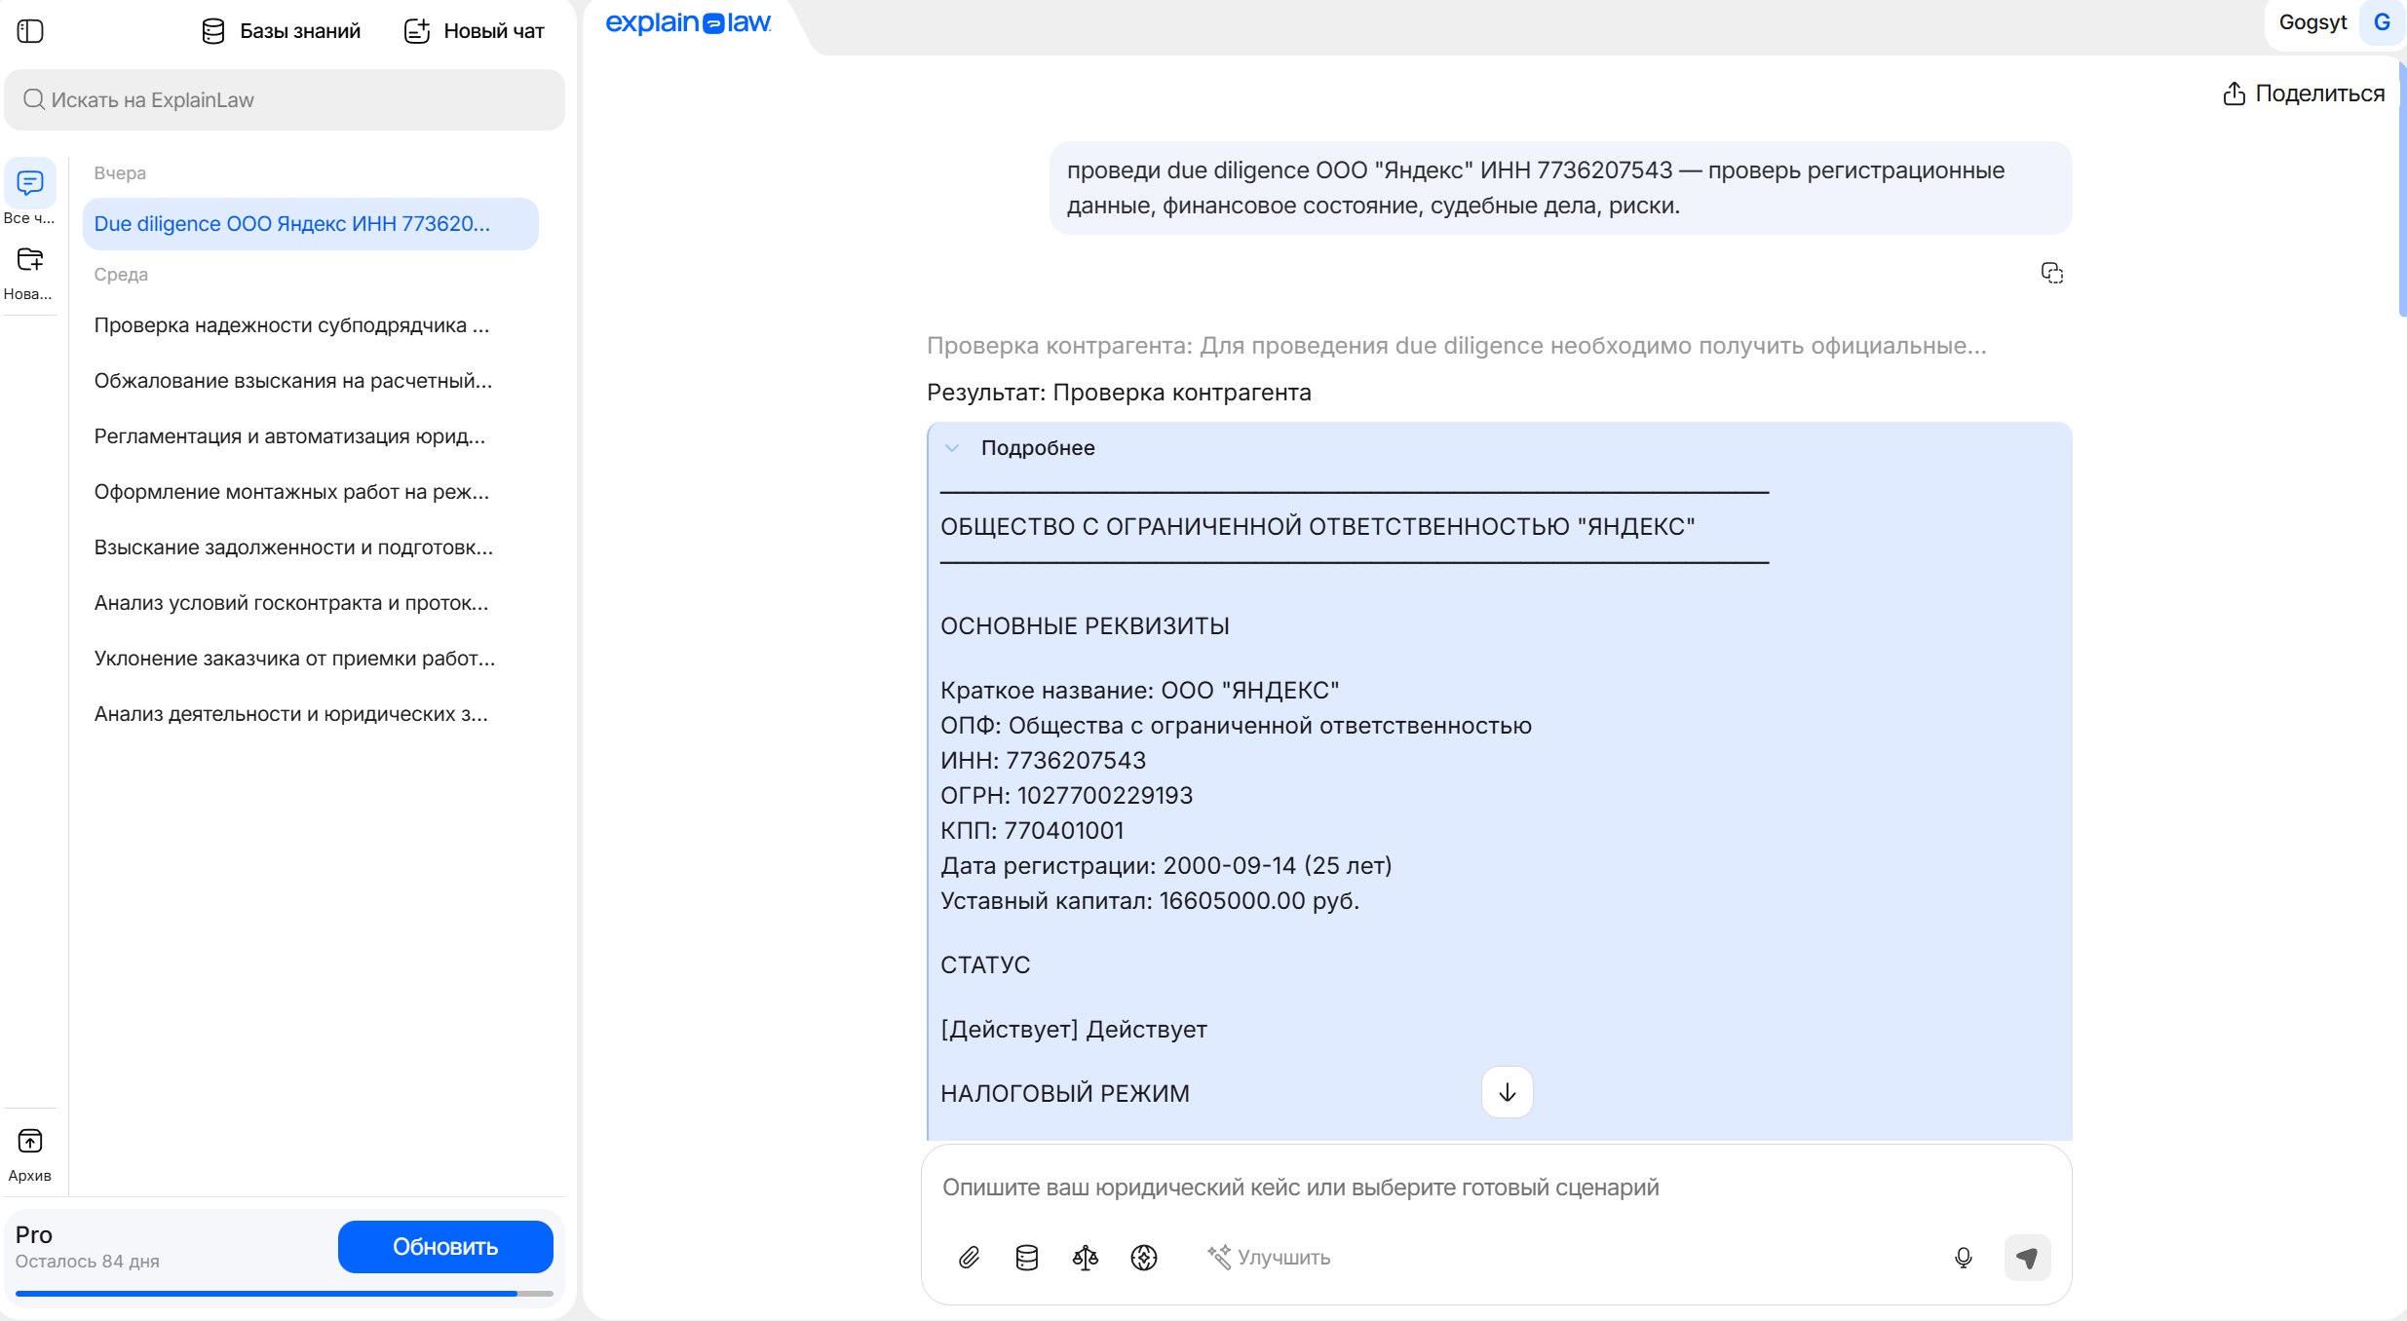Click the gray Проверка контрагента reasoning line
Viewport: 2407px width, 1321px height.
[1456, 346]
